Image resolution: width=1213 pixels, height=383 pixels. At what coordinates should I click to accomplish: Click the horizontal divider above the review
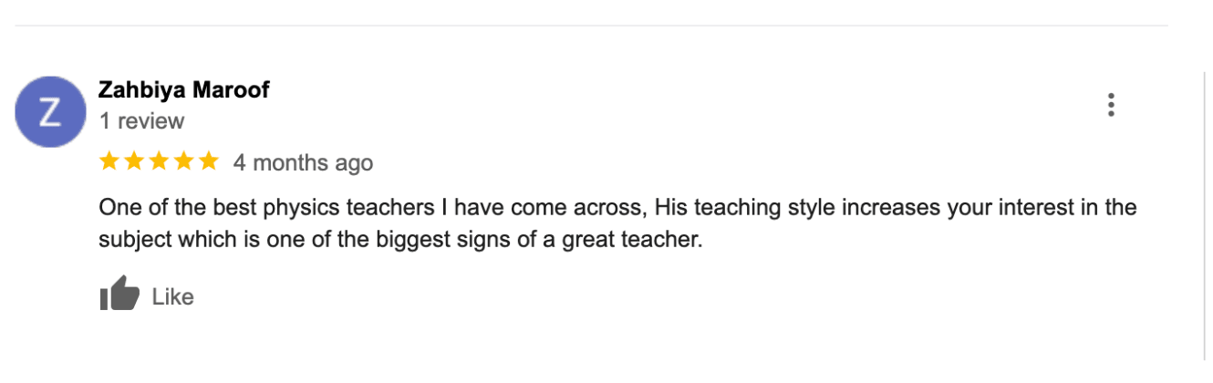pos(591,26)
